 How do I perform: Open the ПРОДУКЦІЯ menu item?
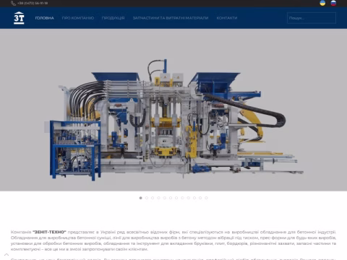tap(113, 18)
